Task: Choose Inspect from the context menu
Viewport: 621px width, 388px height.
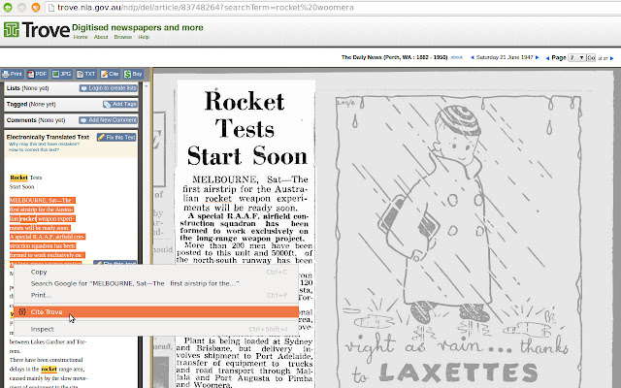Action: pos(42,329)
